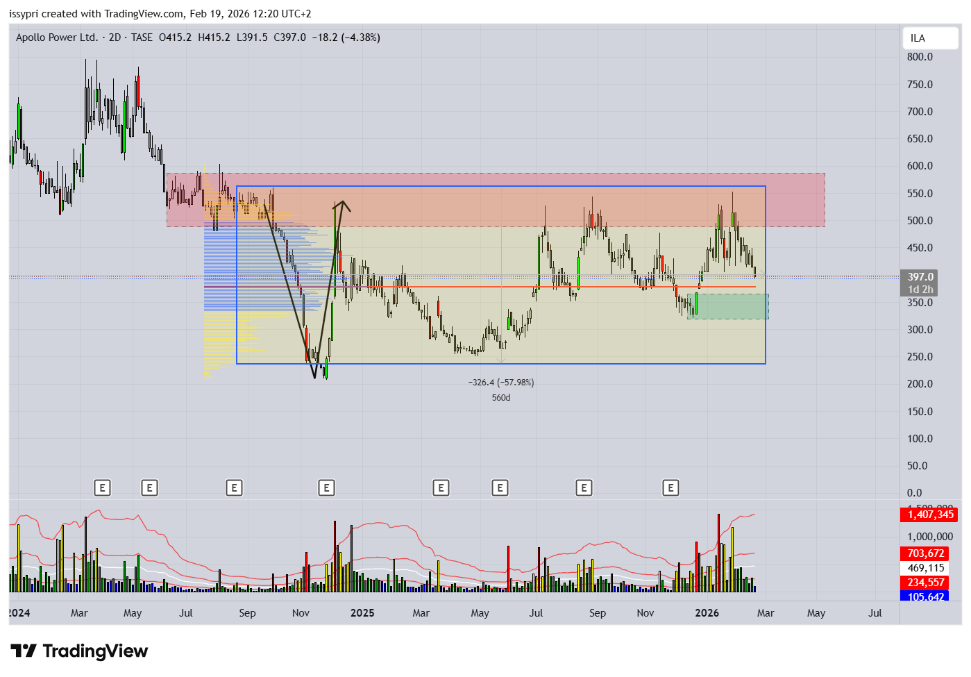This screenshot has width=971, height=677.
Task: Click the TradingView logo at the bottom
Action: (x=79, y=651)
